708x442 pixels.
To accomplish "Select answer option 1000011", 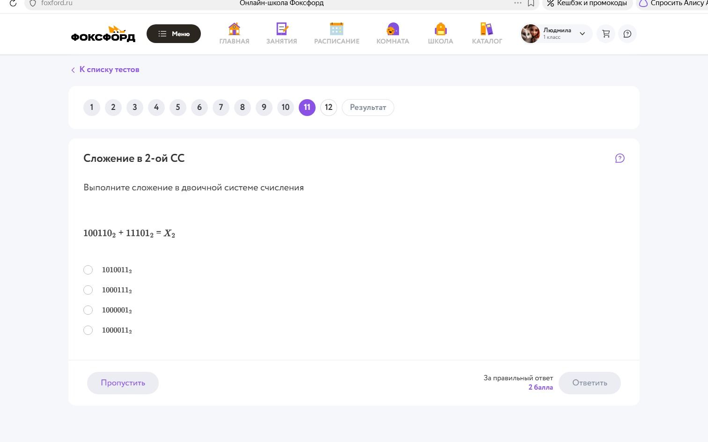I will [88, 330].
